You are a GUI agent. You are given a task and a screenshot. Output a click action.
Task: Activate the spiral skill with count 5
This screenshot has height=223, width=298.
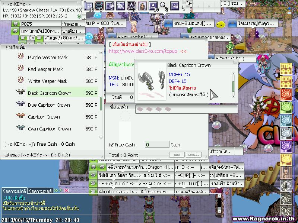(x=99, y=6)
